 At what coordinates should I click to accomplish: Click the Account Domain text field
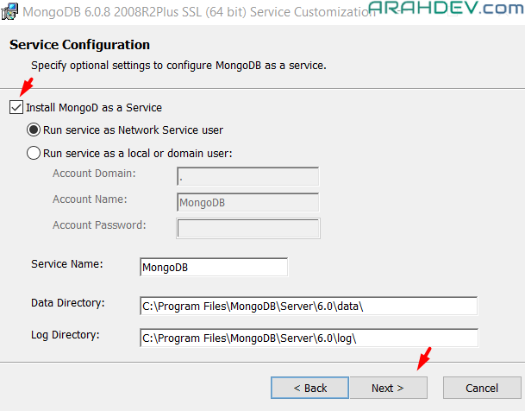tap(247, 177)
